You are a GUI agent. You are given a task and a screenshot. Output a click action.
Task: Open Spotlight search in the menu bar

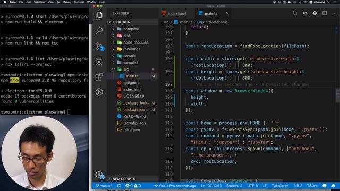pos(329,2)
